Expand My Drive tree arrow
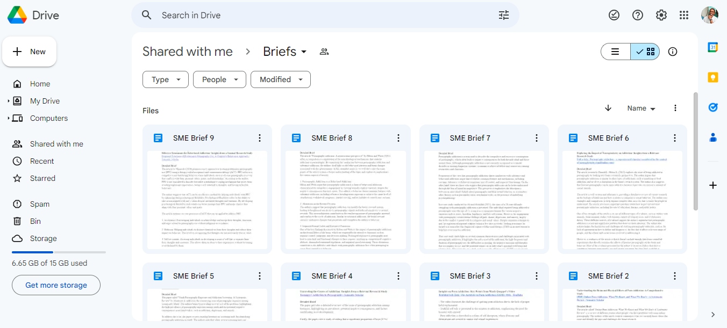 coord(8,101)
